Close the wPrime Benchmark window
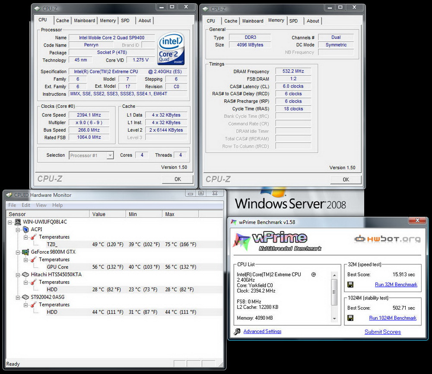Image resolution: width=432 pixels, height=374 pixels. (417, 220)
